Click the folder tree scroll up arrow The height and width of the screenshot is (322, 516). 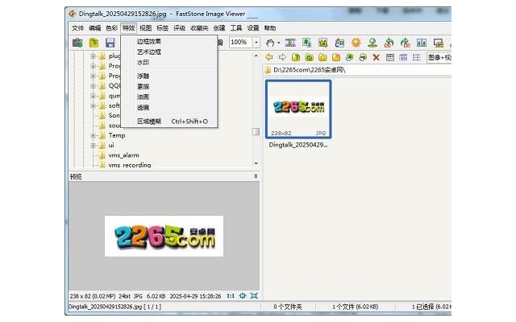point(256,56)
